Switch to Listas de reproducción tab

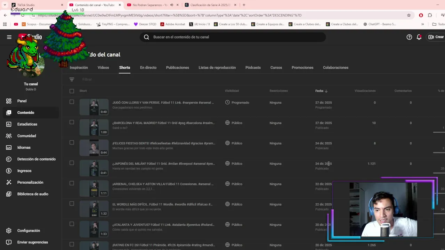click(217, 68)
